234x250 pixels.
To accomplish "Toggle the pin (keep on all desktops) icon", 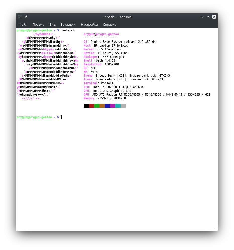I will (26, 17).
